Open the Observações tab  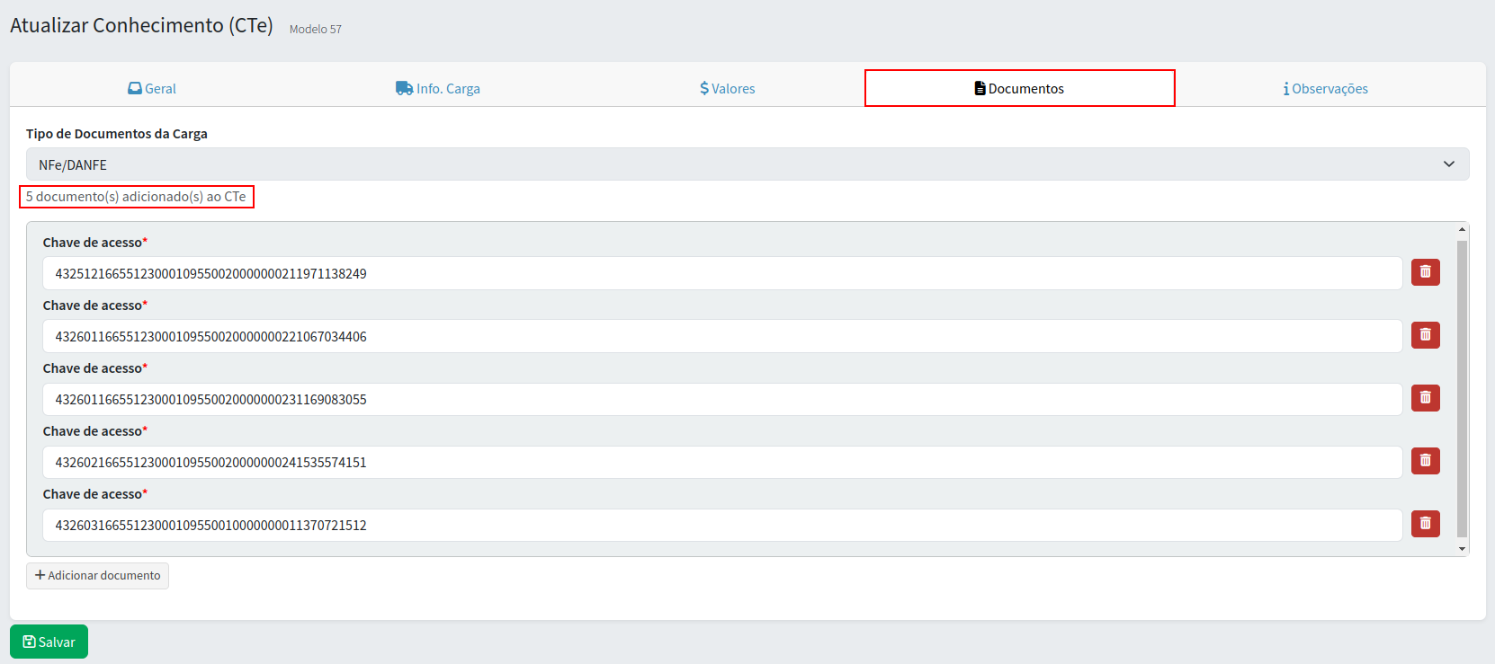coord(1325,89)
